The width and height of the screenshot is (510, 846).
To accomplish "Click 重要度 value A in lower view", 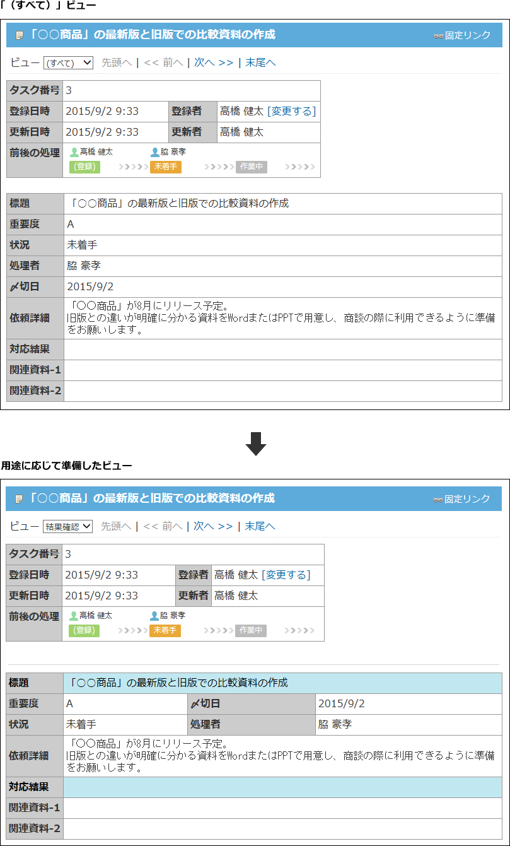I will 70,704.
